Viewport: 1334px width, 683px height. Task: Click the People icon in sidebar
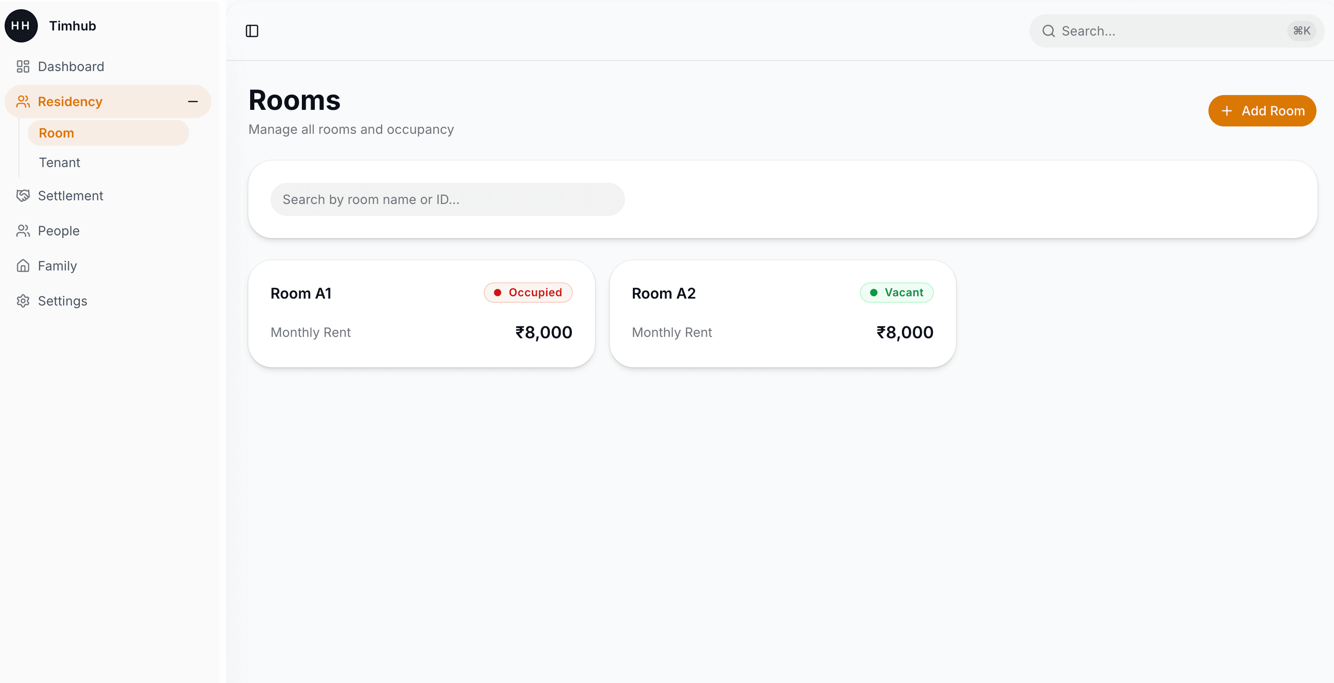tap(23, 231)
